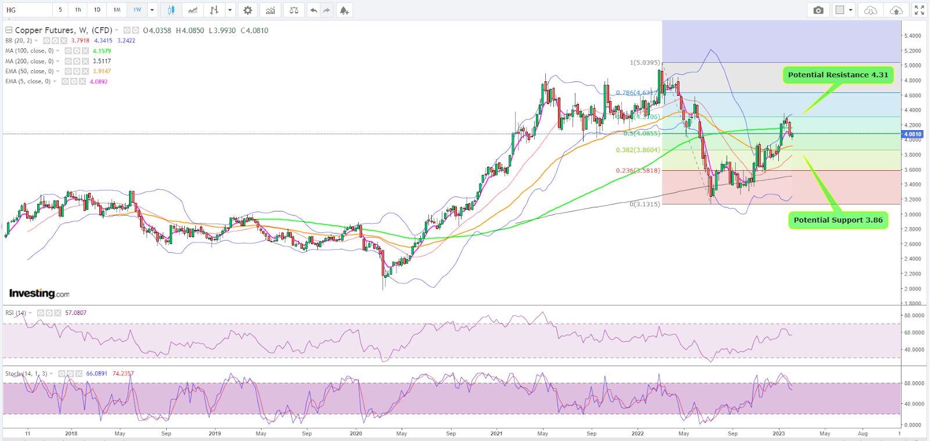Hide the MA (100, close, 0) line
Image resolution: width=930 pixels, height=441 pixels.
pos(68,51)
